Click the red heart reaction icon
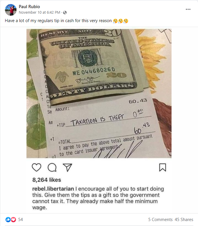The image size is (198, 226). point(13,220)
